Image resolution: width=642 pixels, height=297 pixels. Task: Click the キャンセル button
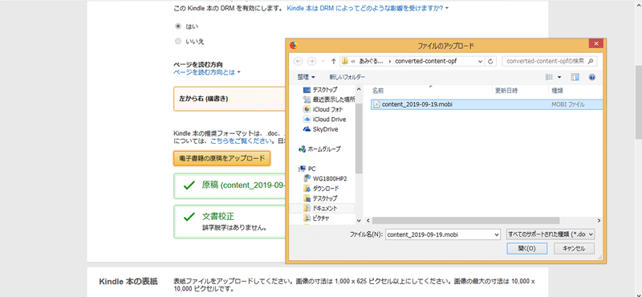(x=574, y=248)
